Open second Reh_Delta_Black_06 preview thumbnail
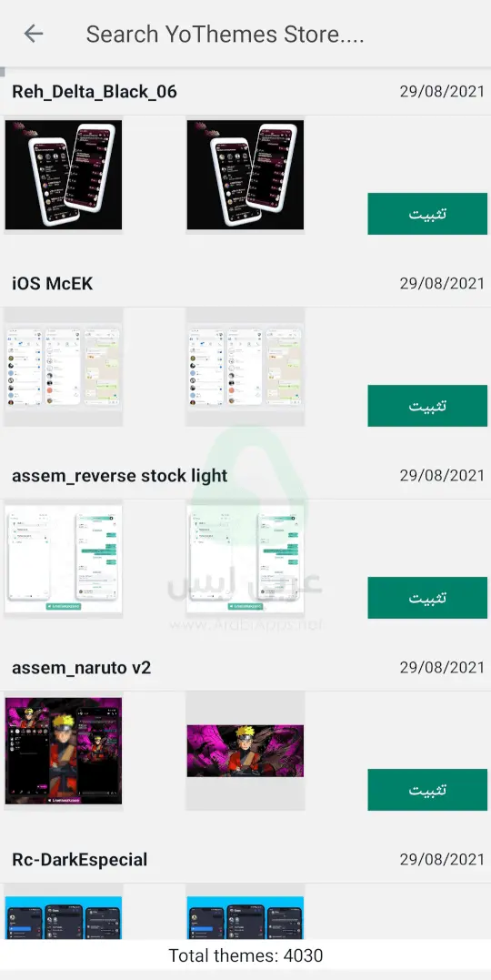Viewport: 491px width, 980px height. [x=245, y=175]
